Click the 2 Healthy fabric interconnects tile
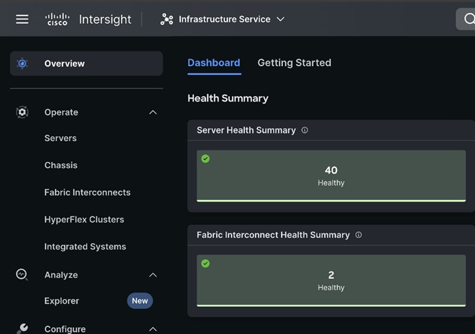The height and width of the screenshot is (334, 475). [x=331, y=281]
